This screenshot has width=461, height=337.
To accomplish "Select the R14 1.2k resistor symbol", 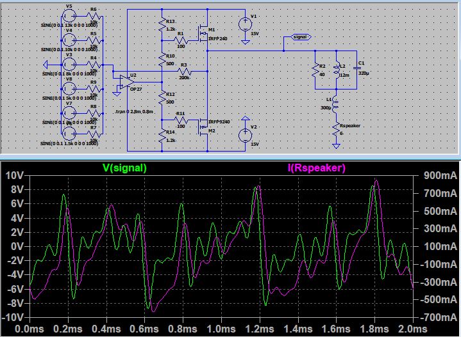I will (162, 136).
